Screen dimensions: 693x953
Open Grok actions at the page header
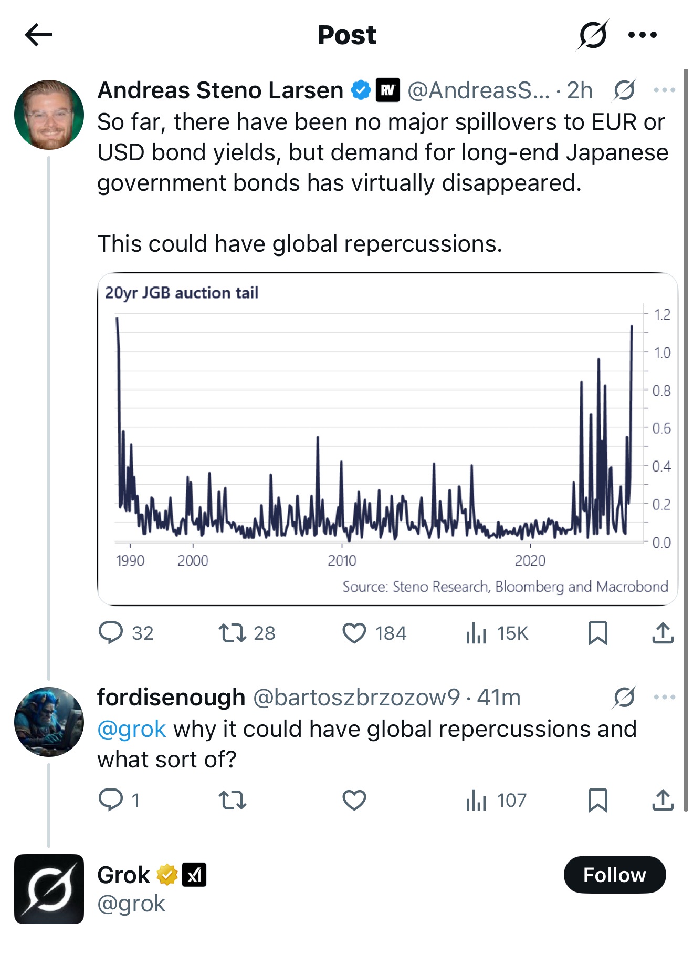click(x=593, y=34)
